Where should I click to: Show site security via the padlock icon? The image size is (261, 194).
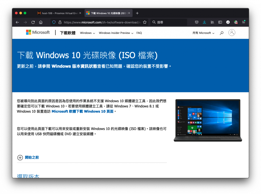pyautogui.click(x=60, y=22)
